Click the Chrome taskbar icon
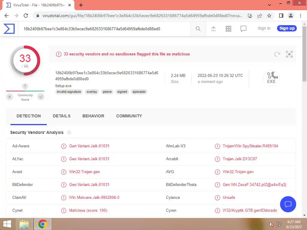This screenshot has width=307, height=230. [43, 224]
